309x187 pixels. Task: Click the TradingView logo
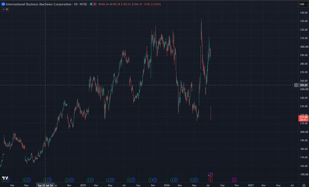click(5, 178)
